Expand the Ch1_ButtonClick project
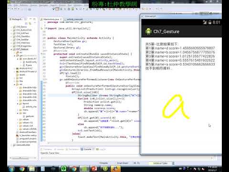The image size is (229, 172). (x=11, y=30)
